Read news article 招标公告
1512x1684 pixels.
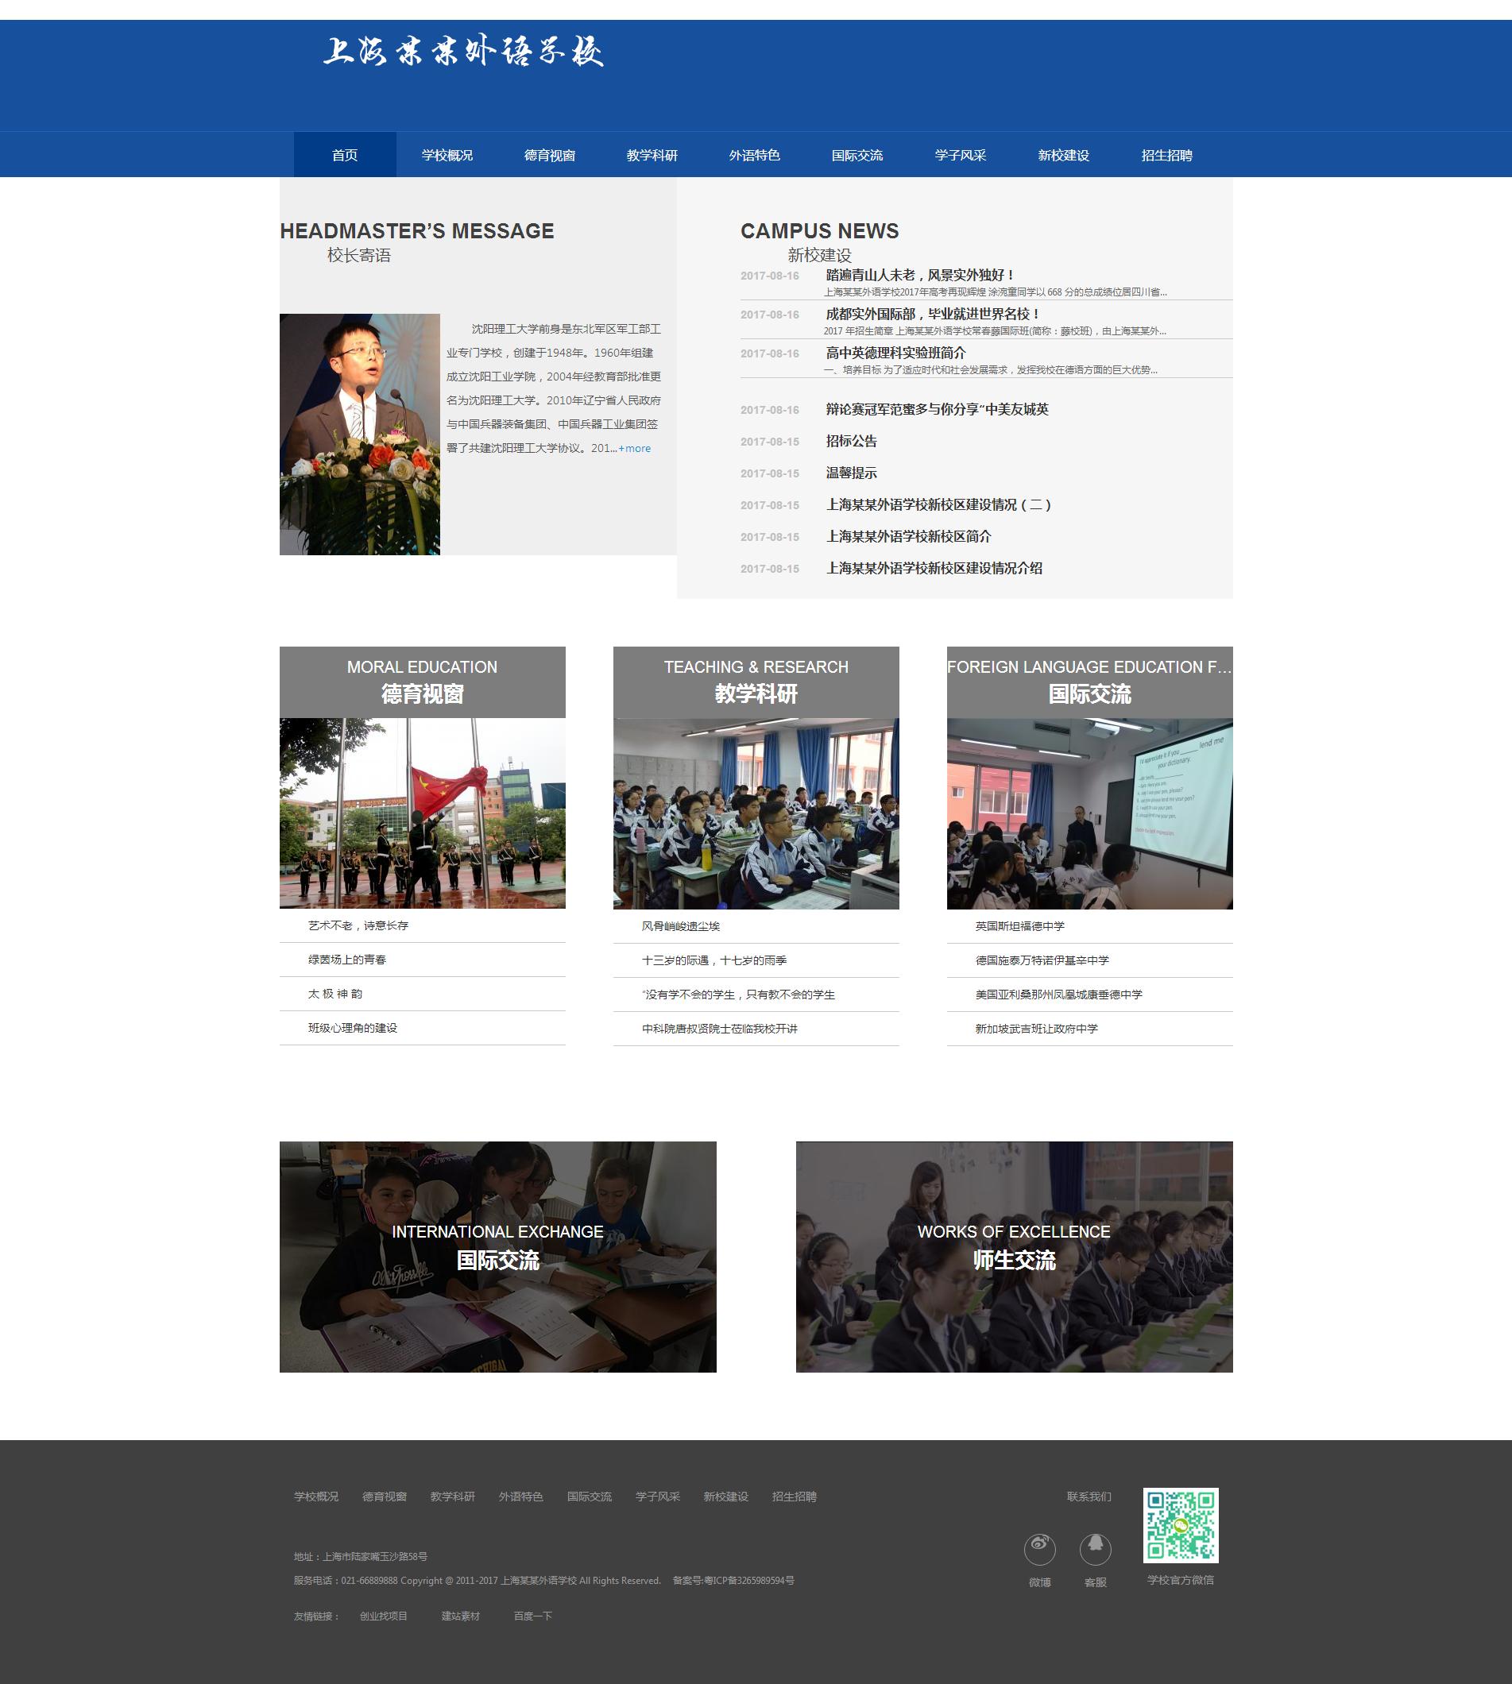pyautogui.click(x=852, y=441)
